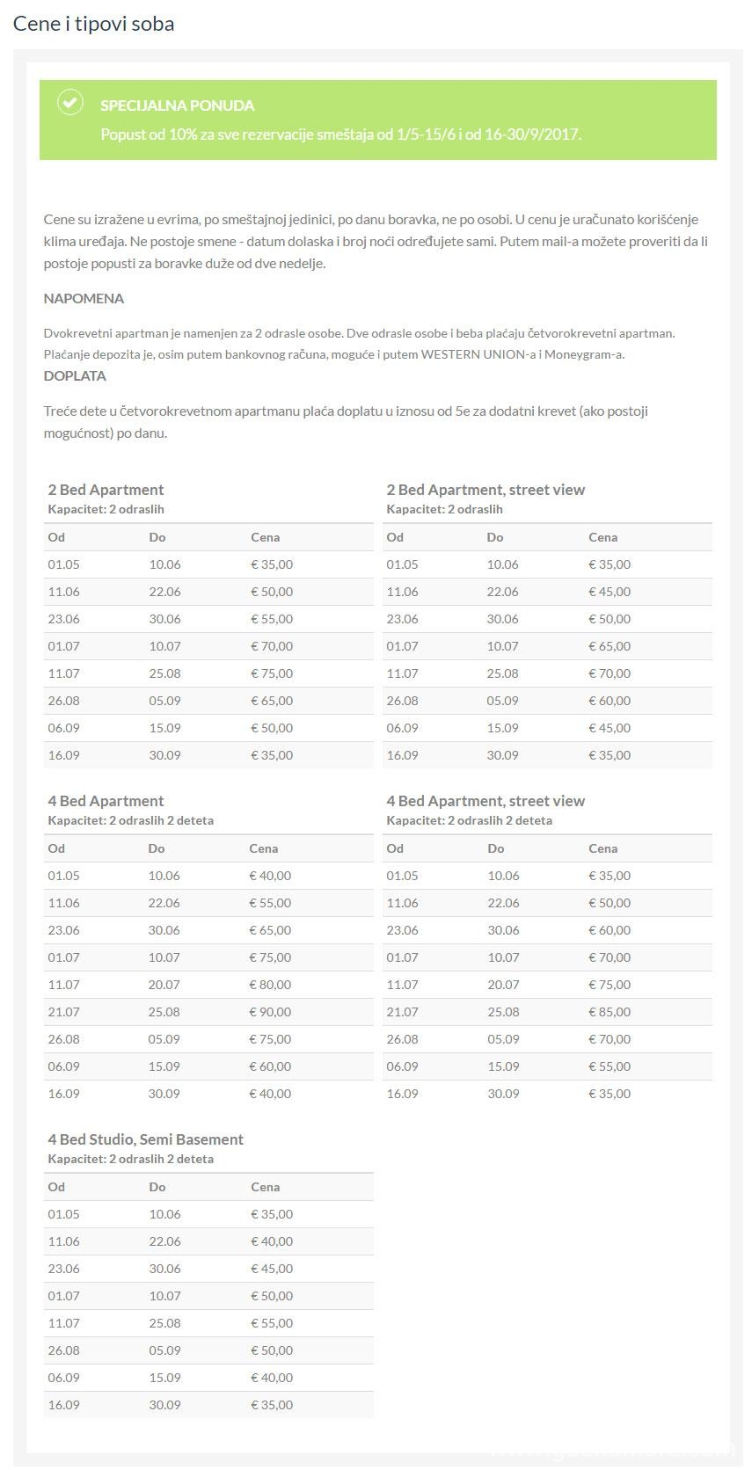The height and width of the screenshot is (1470, 752).
Task: Click the Cena column header of 2 Bed Apartment
Action: pos(265,537)
